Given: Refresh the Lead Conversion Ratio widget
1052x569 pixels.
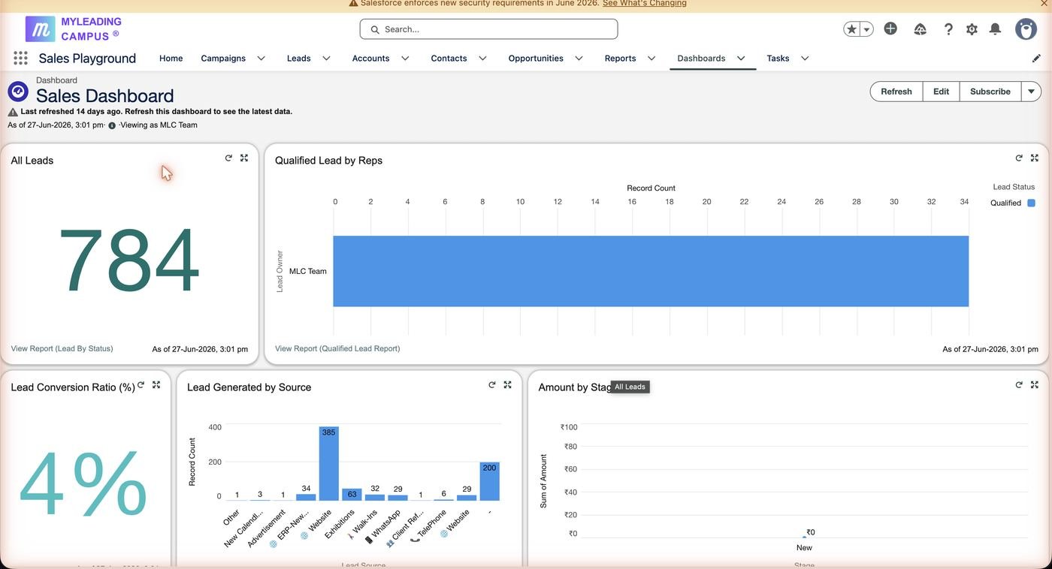Looking at the screenshot, I should tap(141, 384).
